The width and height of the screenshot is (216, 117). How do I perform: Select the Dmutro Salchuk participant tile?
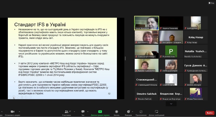(x=147, y=94)
